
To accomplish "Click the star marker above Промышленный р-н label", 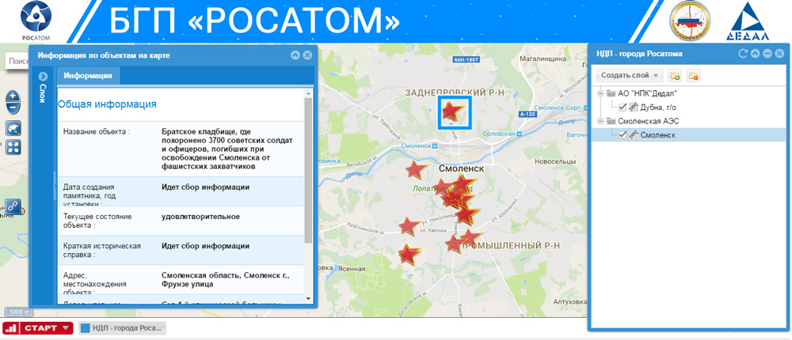I will 470,236.
